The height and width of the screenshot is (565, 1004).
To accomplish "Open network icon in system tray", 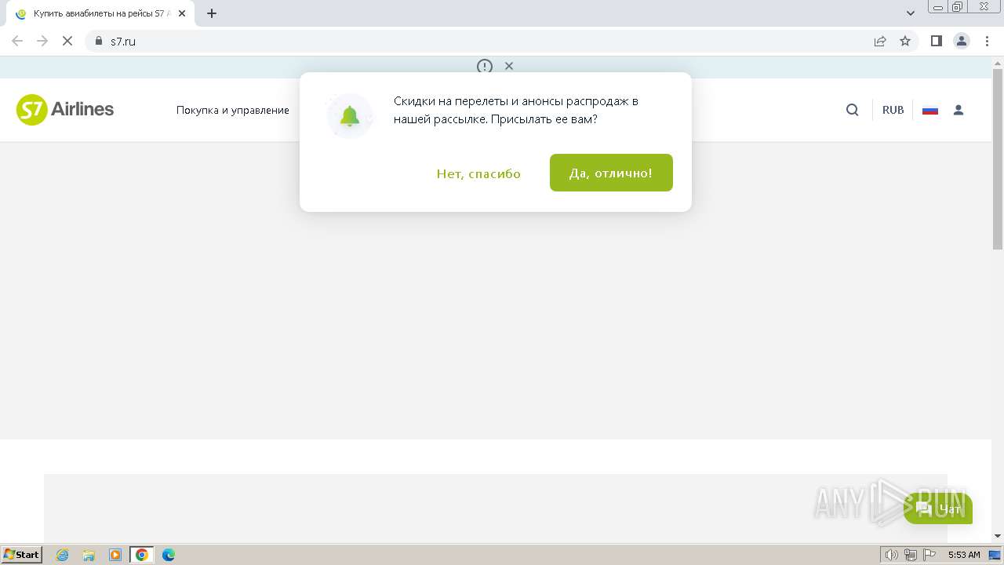I will 911,555.
